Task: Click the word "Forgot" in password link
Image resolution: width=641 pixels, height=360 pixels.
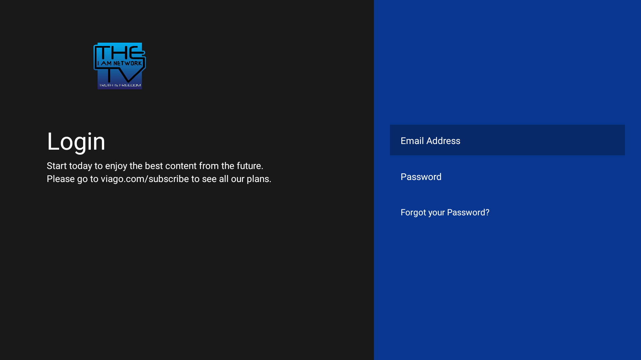Action: pyautogui.click(x=413, y=212)
